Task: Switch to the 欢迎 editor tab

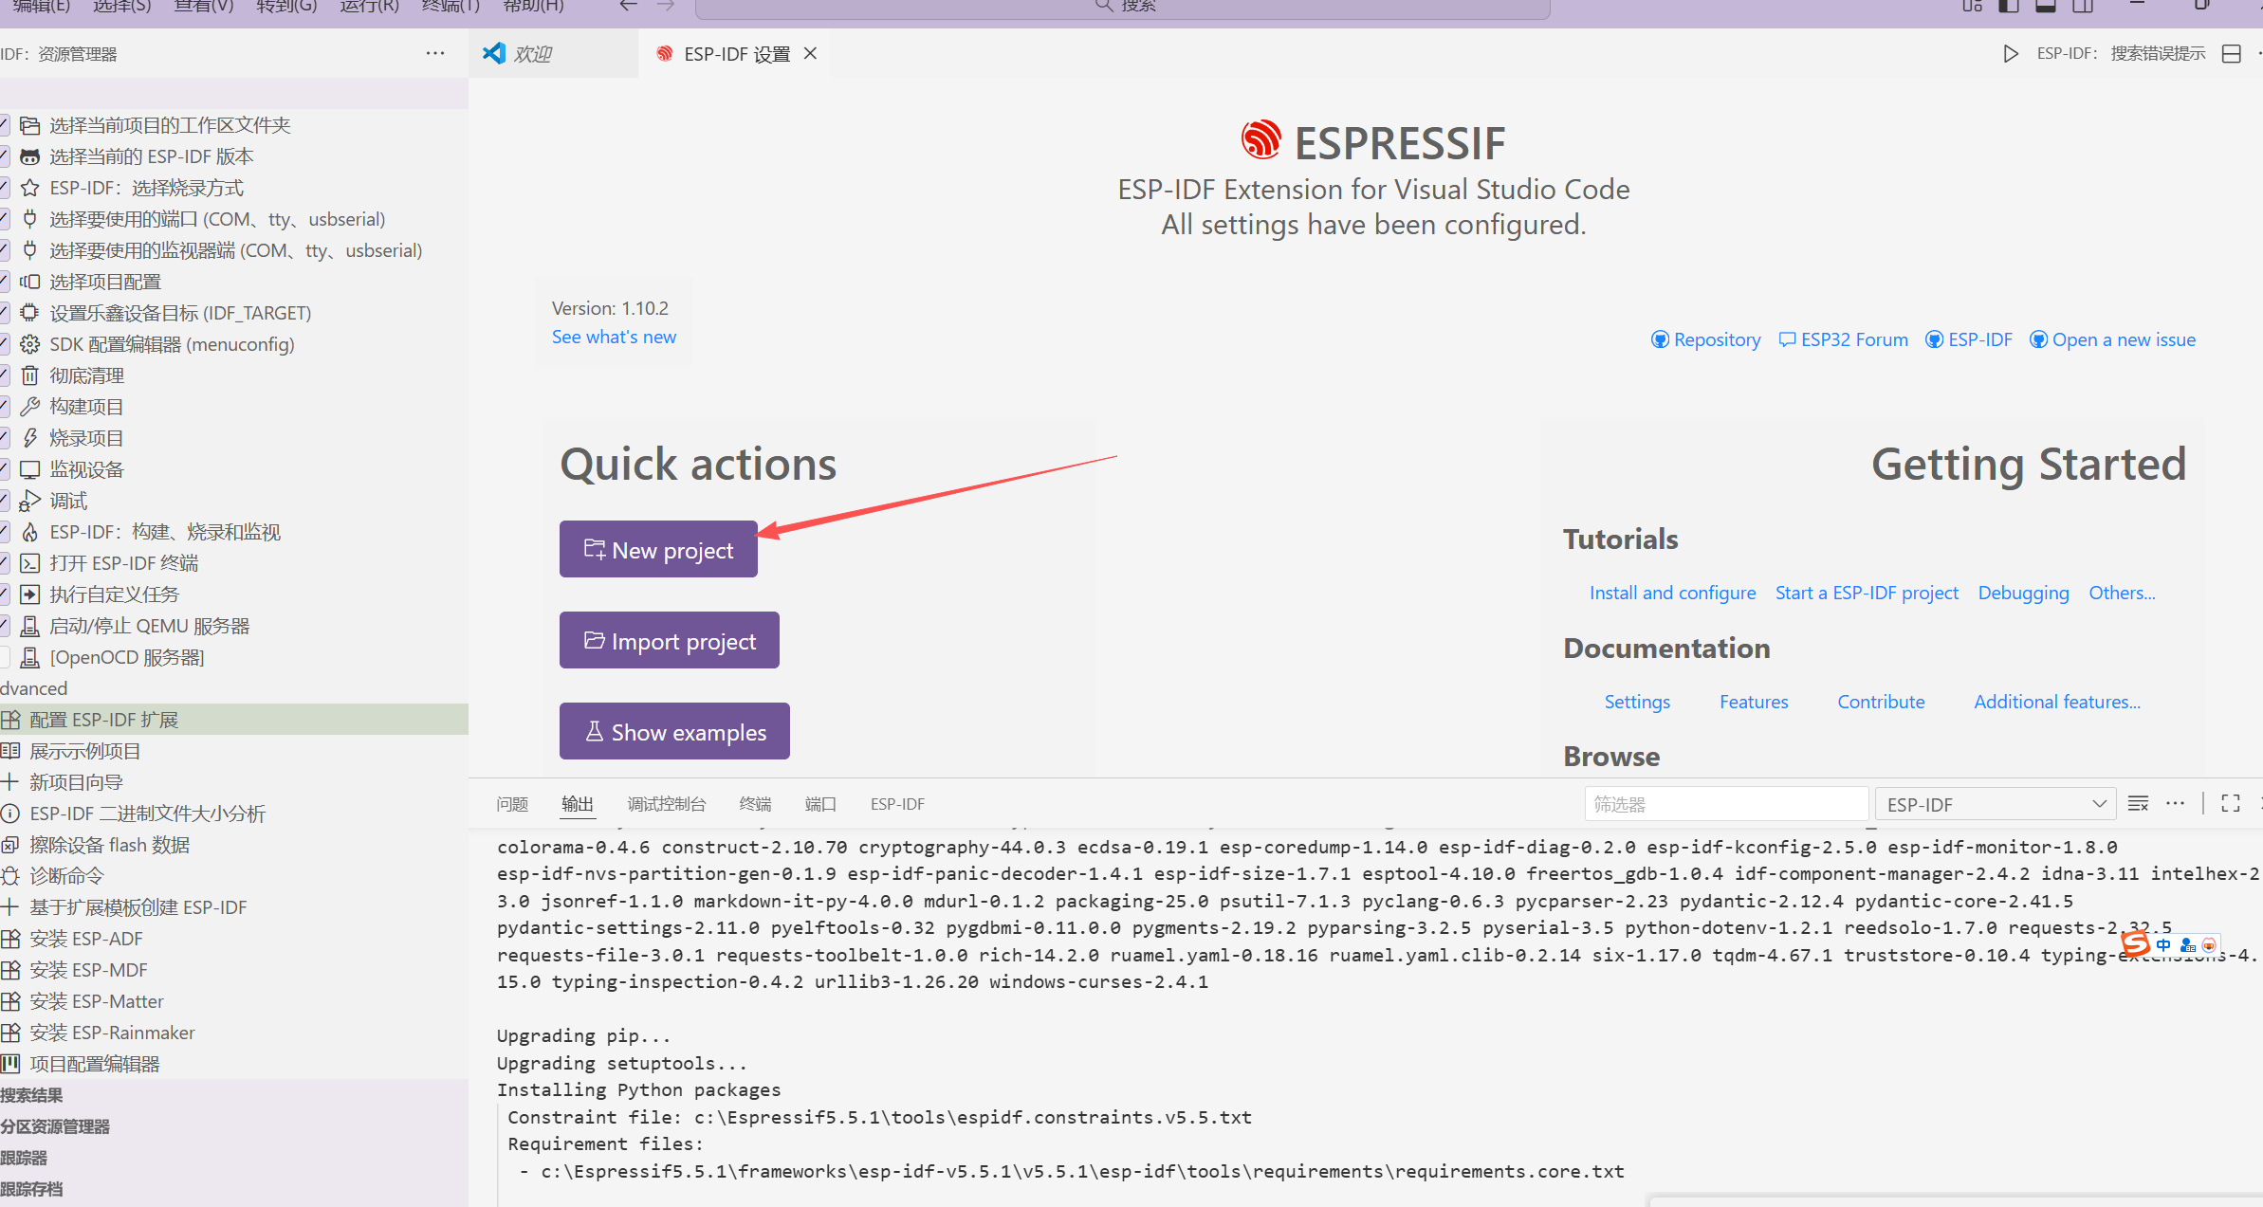Action: tap(553, 54)
